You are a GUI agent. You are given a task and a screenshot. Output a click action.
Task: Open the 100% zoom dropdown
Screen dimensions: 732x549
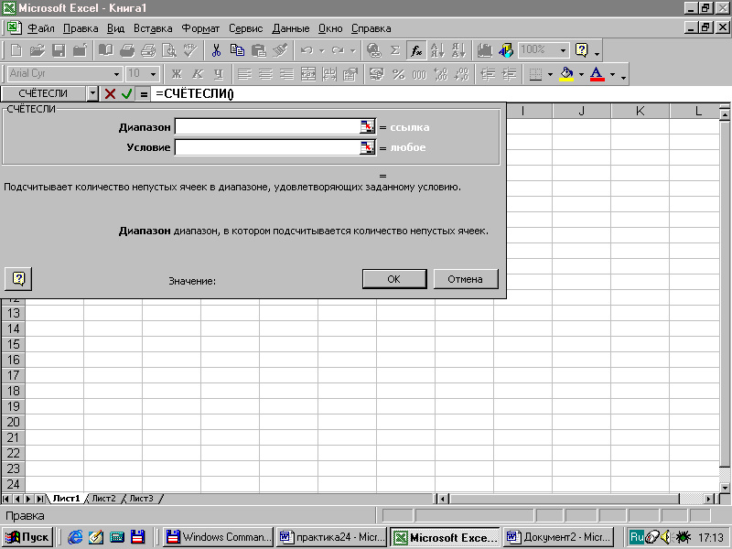[563, 50]
